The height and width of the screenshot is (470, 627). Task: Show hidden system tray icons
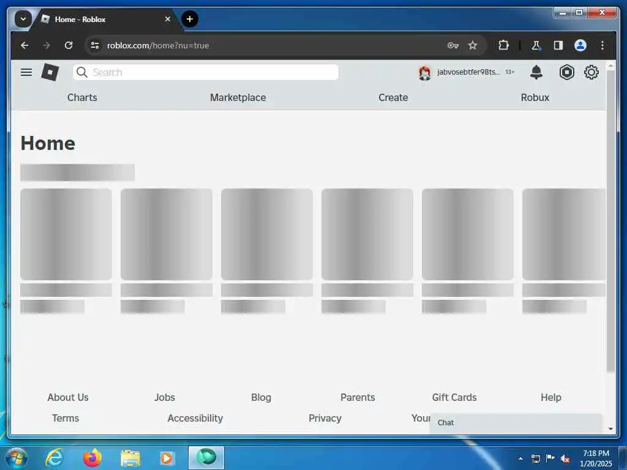(x=520, y=458)
